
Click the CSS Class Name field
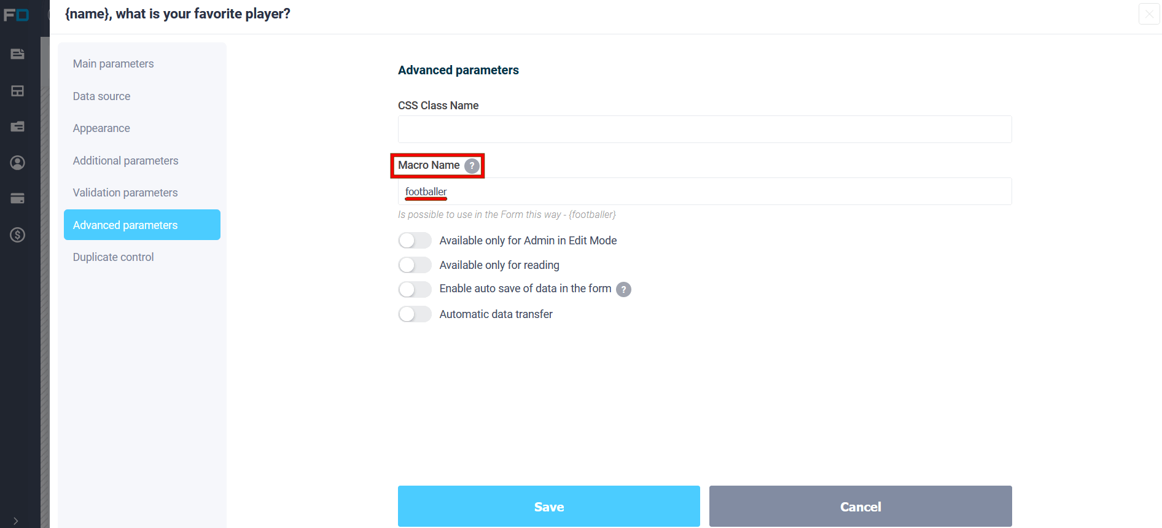[x=704, y=130]
